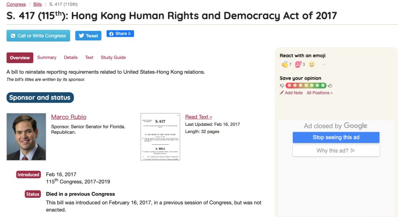React with the grinning face emoji
398x217 pixels.
click(x=312, y=65)
